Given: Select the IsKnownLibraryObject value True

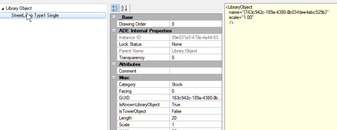Looking at the screenshot, I should click(x=196, y=104).
